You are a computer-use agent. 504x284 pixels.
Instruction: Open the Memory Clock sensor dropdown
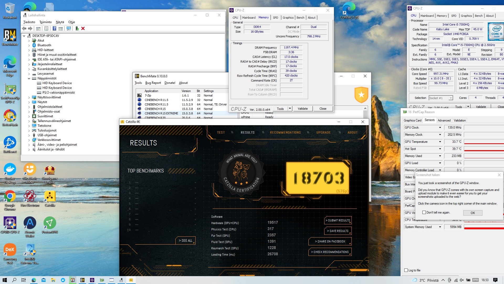440,135
